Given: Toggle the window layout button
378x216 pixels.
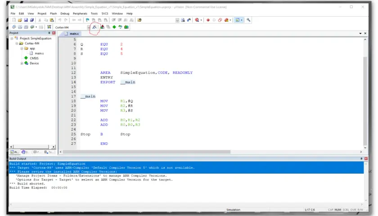Looking at the screenshot, I should (238, 20).
